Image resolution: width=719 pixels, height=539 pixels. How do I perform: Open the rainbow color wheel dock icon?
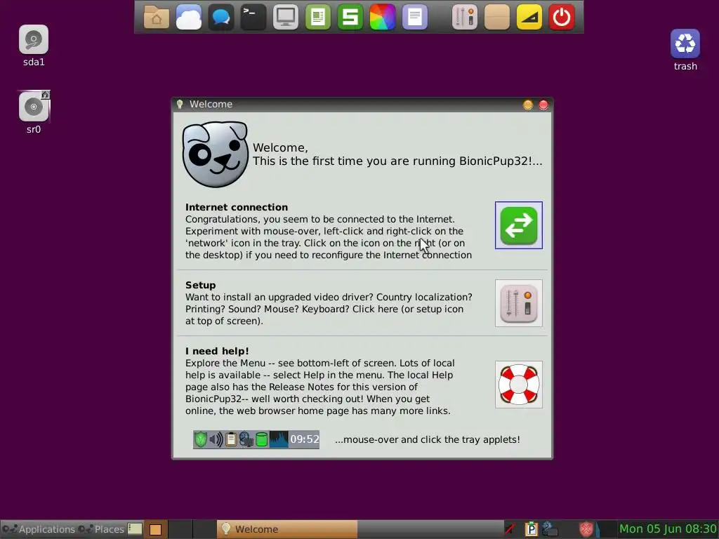tap(383, 18)
